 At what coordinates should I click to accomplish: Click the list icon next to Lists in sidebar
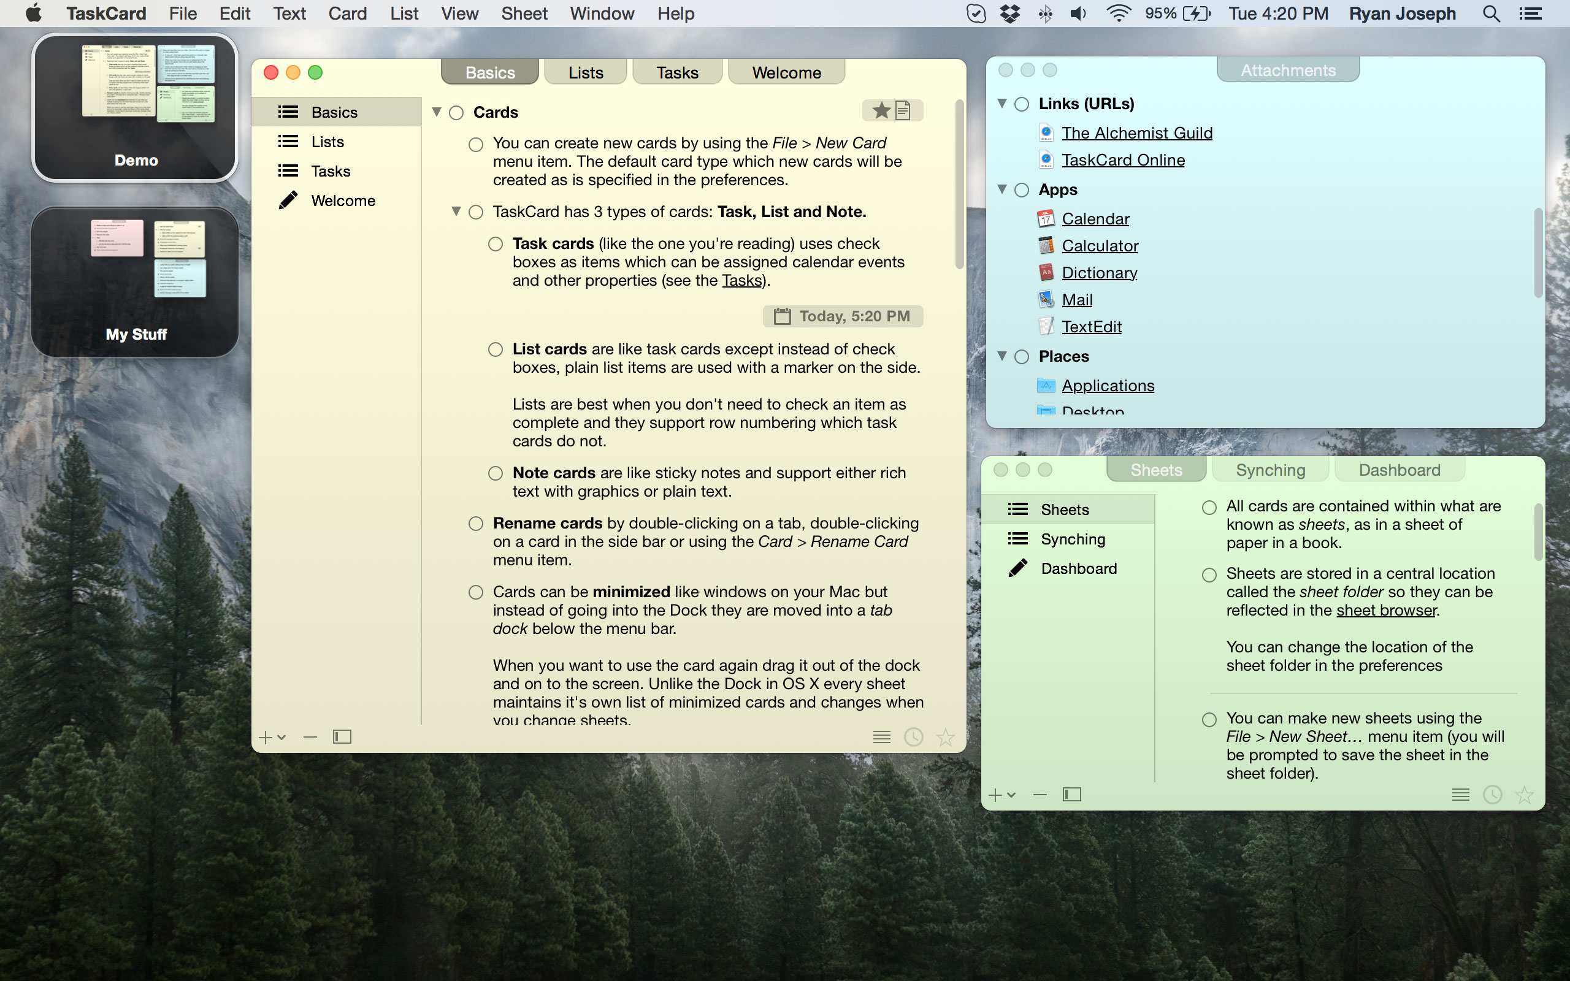point(288,142)
